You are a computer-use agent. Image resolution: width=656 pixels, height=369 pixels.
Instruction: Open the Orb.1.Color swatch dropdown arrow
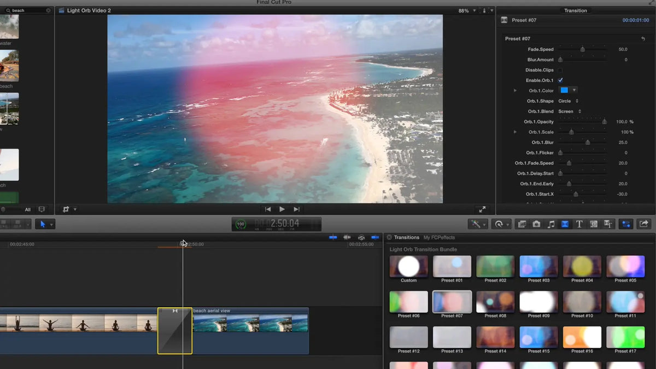(574, 90)
